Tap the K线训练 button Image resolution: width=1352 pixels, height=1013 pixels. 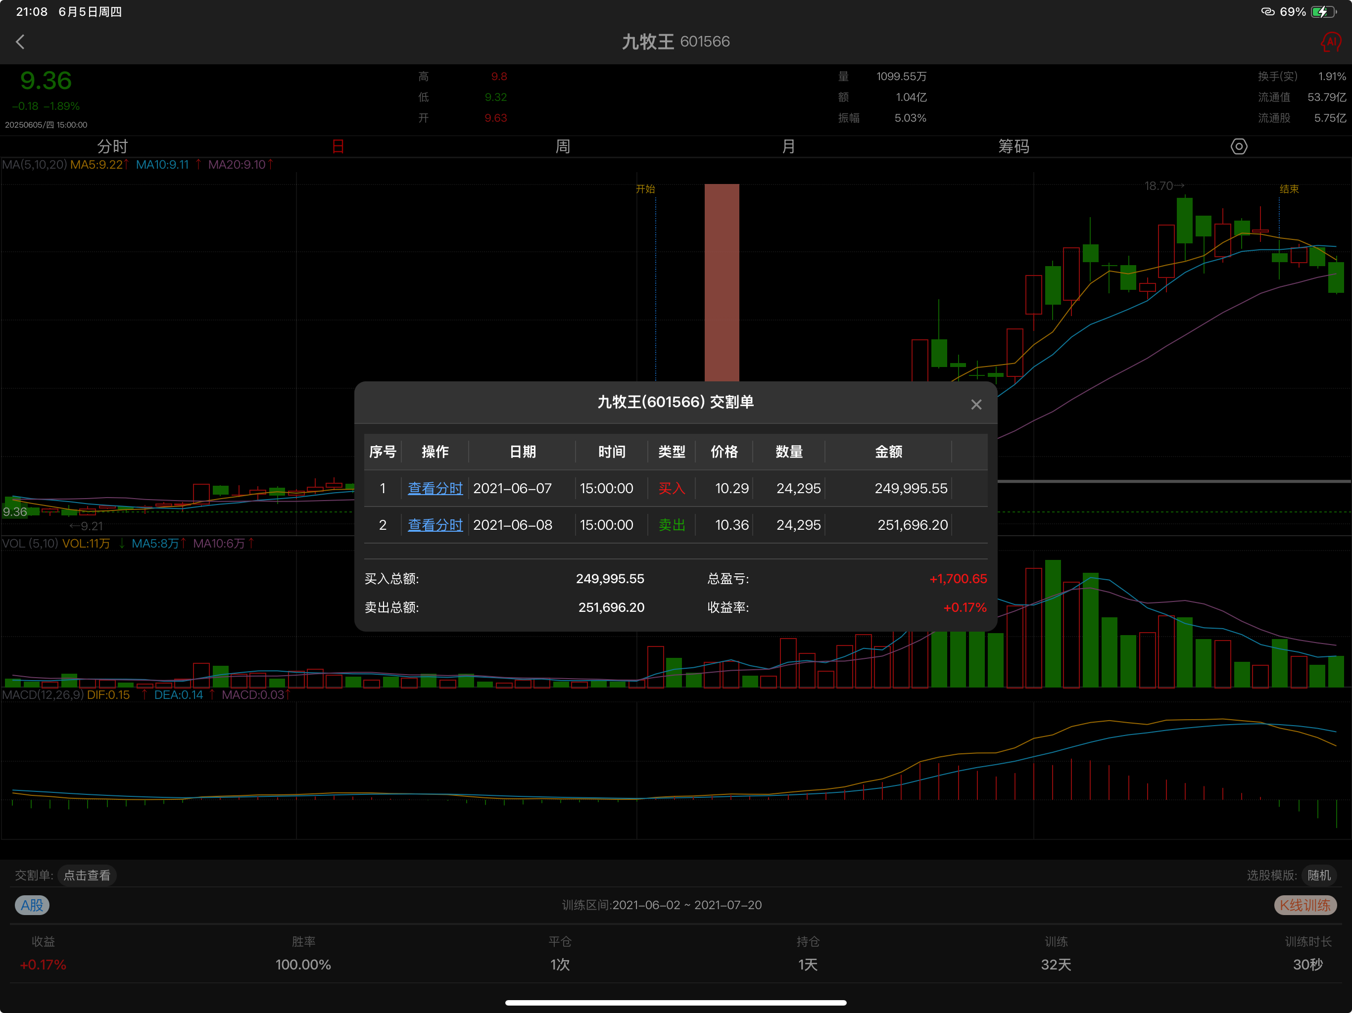point(1305,906)
